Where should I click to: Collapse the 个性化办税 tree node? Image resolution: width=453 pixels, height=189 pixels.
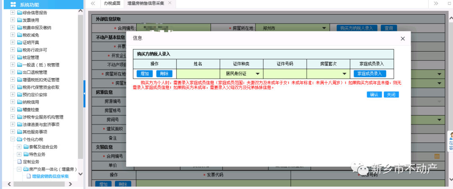point(13,139)
